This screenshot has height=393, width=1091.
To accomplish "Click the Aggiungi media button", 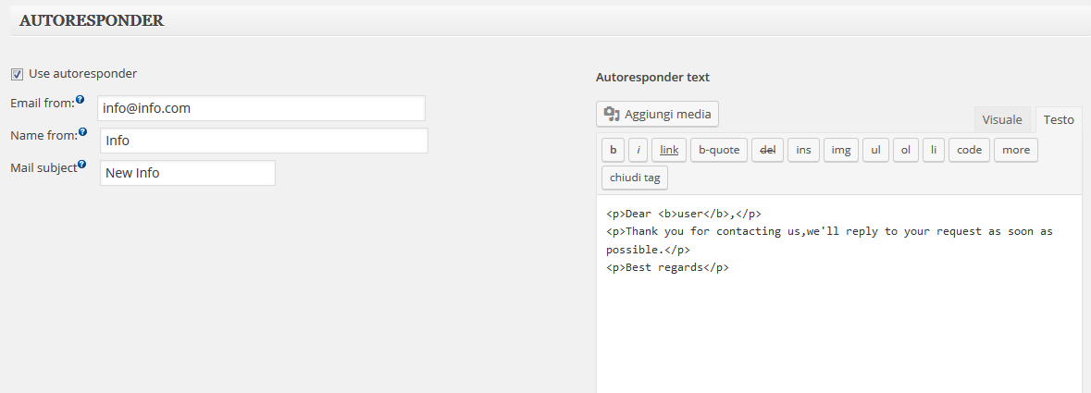I will (658, 114).
